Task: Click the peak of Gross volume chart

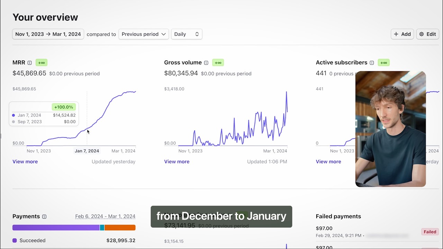Action: click(286, 92)
